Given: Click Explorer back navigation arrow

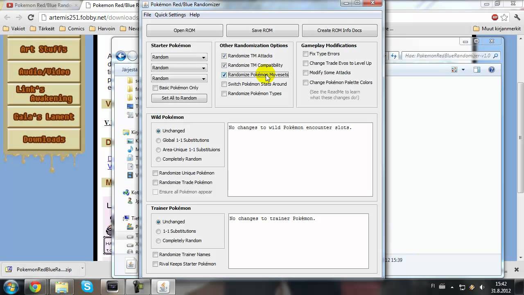Looking at the screenshot, I should tap(121, 56).
